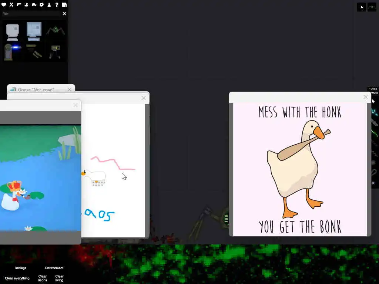Image resolution: width=379 pixels, height=284 pixels.
Task: Click the Goose "Not-epad" title bar text
Action: click(x=36, y=89)
